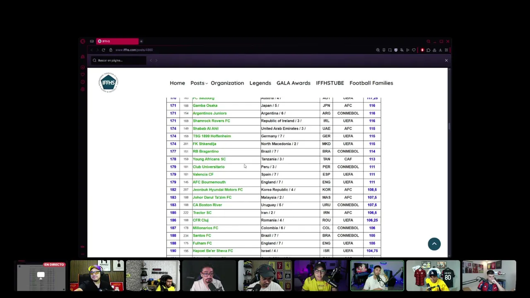Click the translate icon in address bar
This screenshot has width=530, height=298.
(x=402, y=50)
